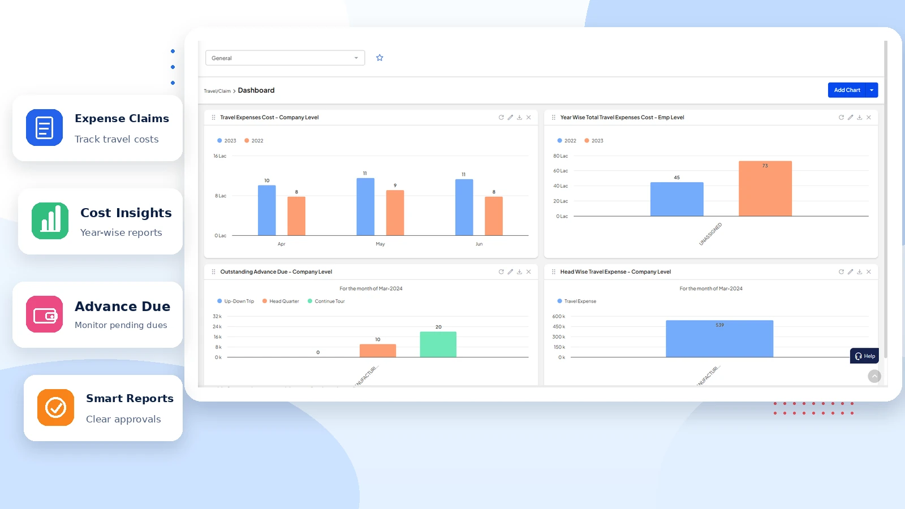Image resolution: width=905 pixels, height=509 pixels.
Task: Toggle 2023 legend in Year Wise Total chart
Action: pyautogui.click(x=594, y=141)
